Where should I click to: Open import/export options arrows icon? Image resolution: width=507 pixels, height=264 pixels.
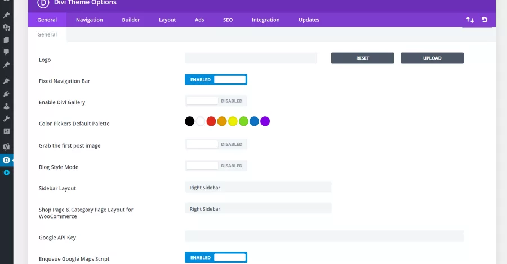coord(470,20)
